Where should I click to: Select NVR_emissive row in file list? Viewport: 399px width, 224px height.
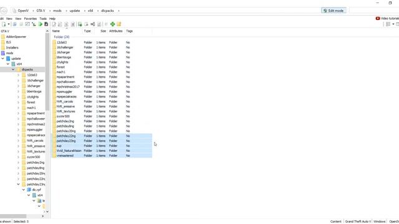(102, 106)
